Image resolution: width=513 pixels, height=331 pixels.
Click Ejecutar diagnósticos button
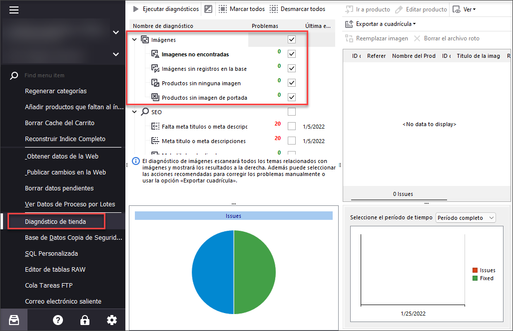pyautogui.click(x=166, y=9)
